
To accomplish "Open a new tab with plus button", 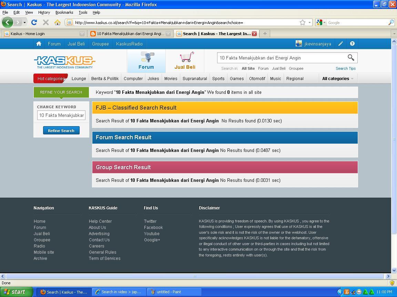I will (x=265, y=34).
